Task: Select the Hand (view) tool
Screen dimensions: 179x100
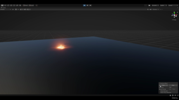Action: click(2, 5)
